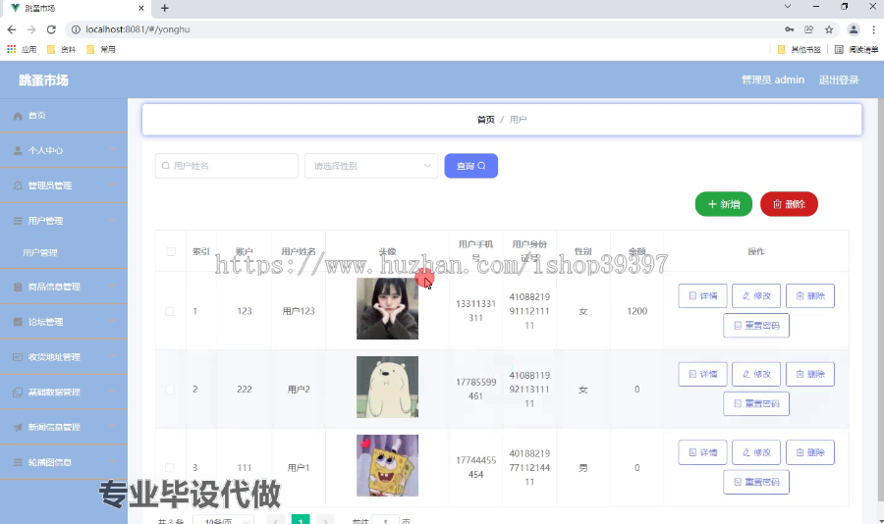Open the Chrome three-dot menu
This screenshot has width=884, height=524.
874,29
